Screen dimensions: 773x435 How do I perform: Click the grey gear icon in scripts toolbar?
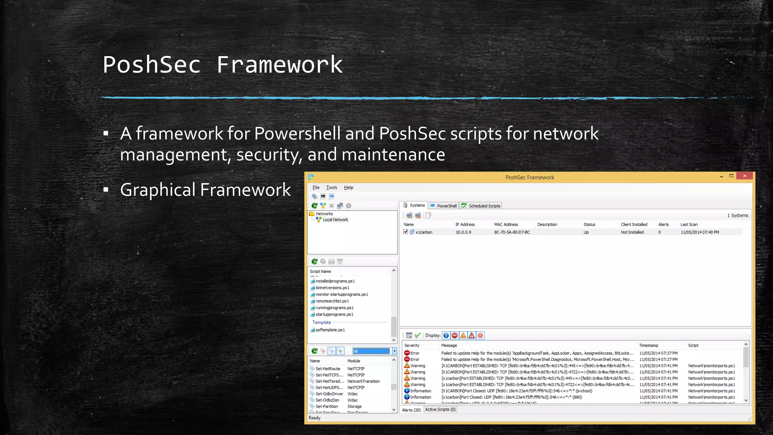(323, 261)
